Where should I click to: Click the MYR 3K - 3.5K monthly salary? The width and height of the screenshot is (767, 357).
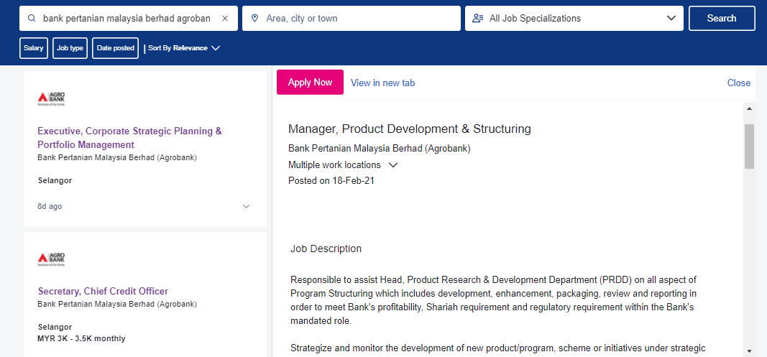[x=81, y=338]
